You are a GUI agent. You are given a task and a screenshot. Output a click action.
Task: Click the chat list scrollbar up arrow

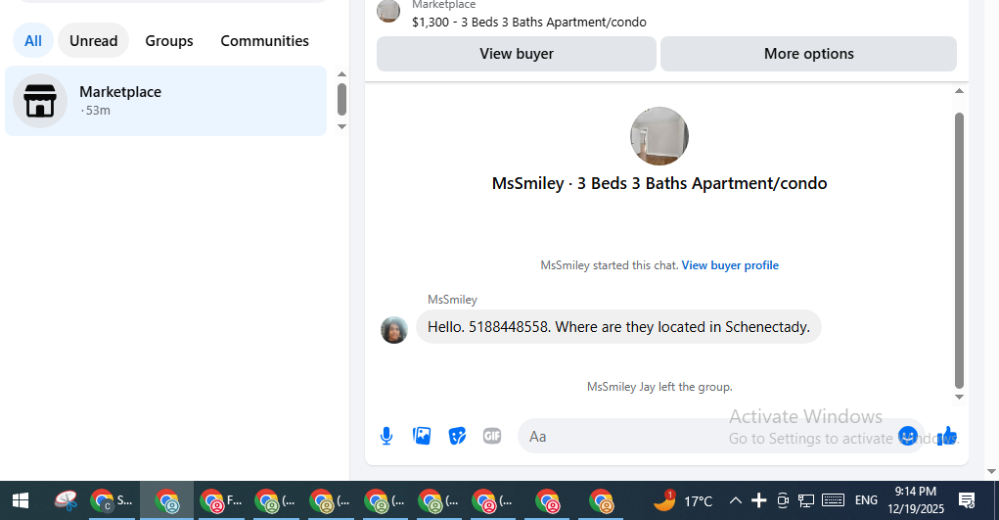pos(342,74)
